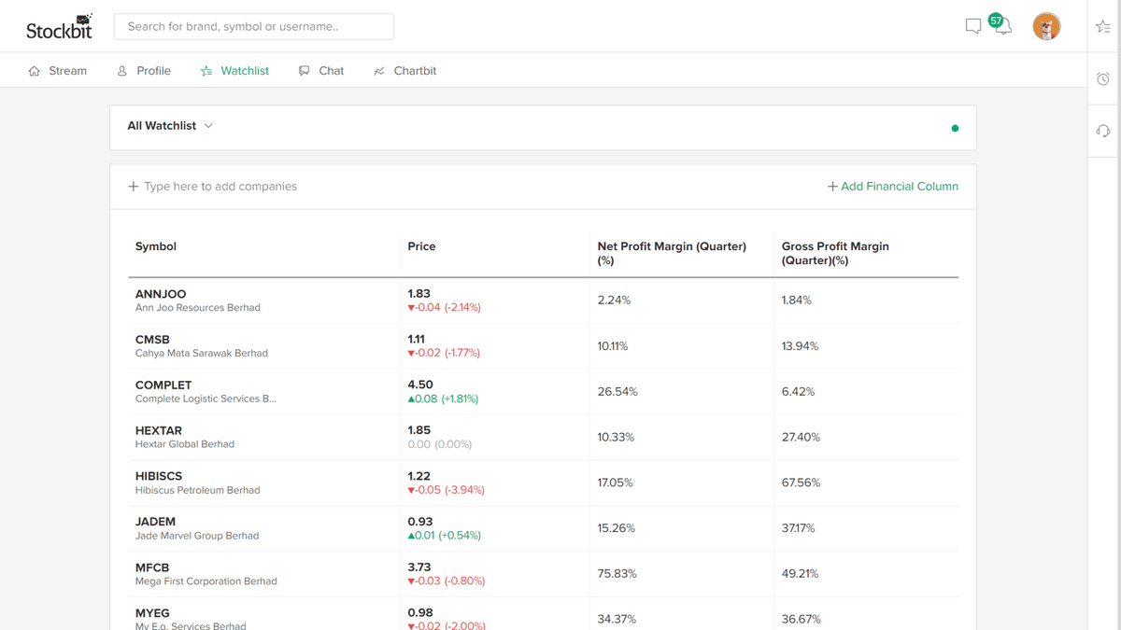Click the watchlist star icon in right sidebar
Image resolution: width=1121 pixels, height=630 pixels.
coord(1103,27)
